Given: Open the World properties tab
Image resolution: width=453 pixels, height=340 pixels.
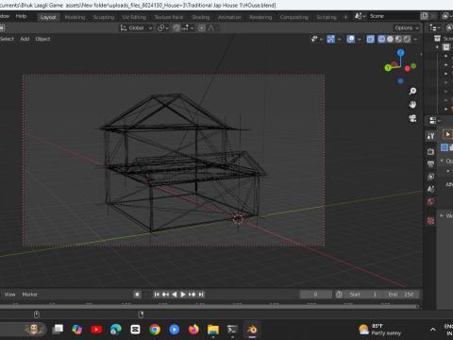Looking at the screenshot, I should pyautogui.click(x=430, y=201).
